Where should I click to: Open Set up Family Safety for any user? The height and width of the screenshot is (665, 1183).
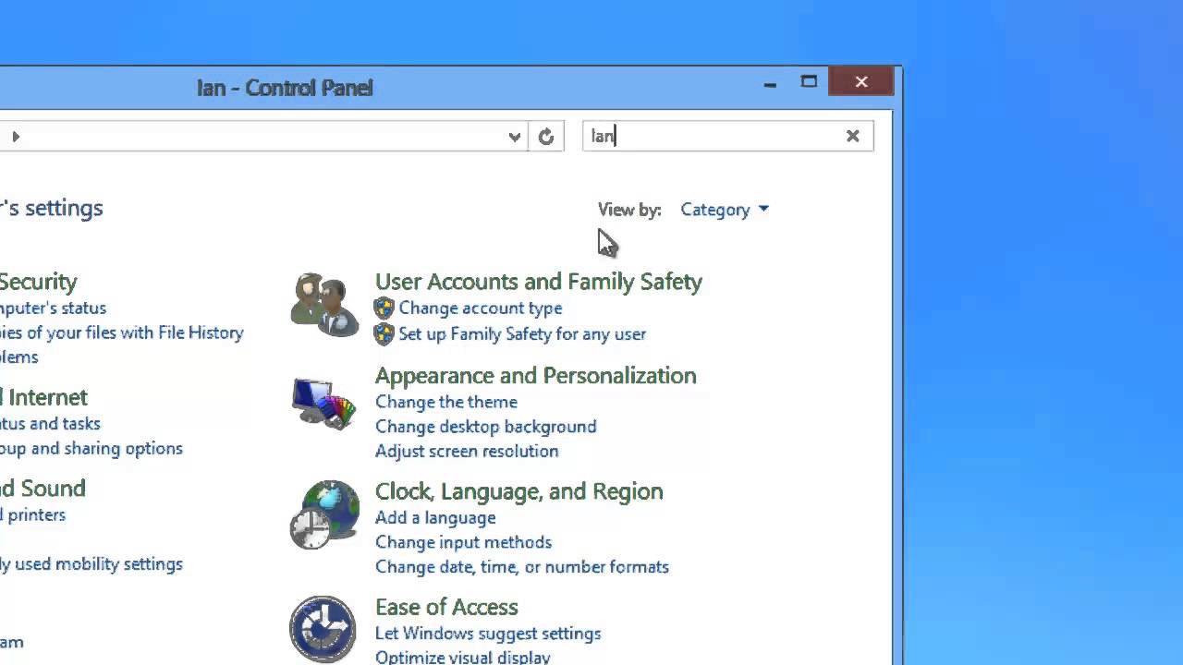[522, 333]
